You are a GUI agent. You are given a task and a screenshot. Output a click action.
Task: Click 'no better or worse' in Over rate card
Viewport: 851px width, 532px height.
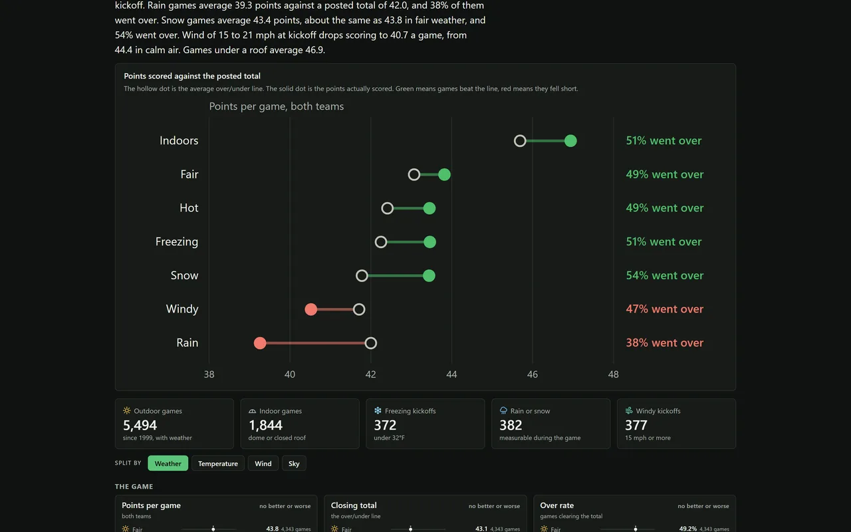pyautogui.click(x=703, y=506)
